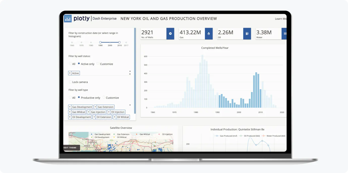Select Active only well status
The image size is (348, 173).
coord(79,64)
